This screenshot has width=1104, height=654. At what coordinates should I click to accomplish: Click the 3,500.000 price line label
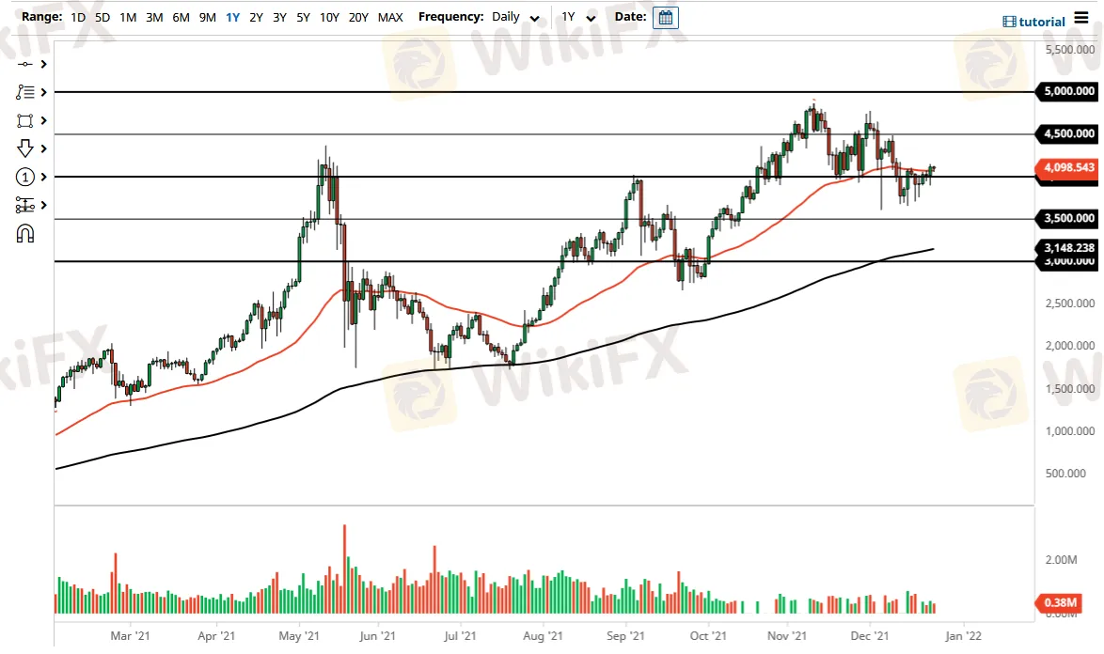tap(1066, 218)
